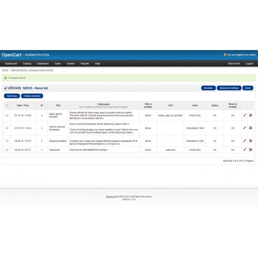Image resolution: width=258 pixels, height=258 pixels.
Task: Delete the Welcome! news entry
Action: tap(251, 150)
